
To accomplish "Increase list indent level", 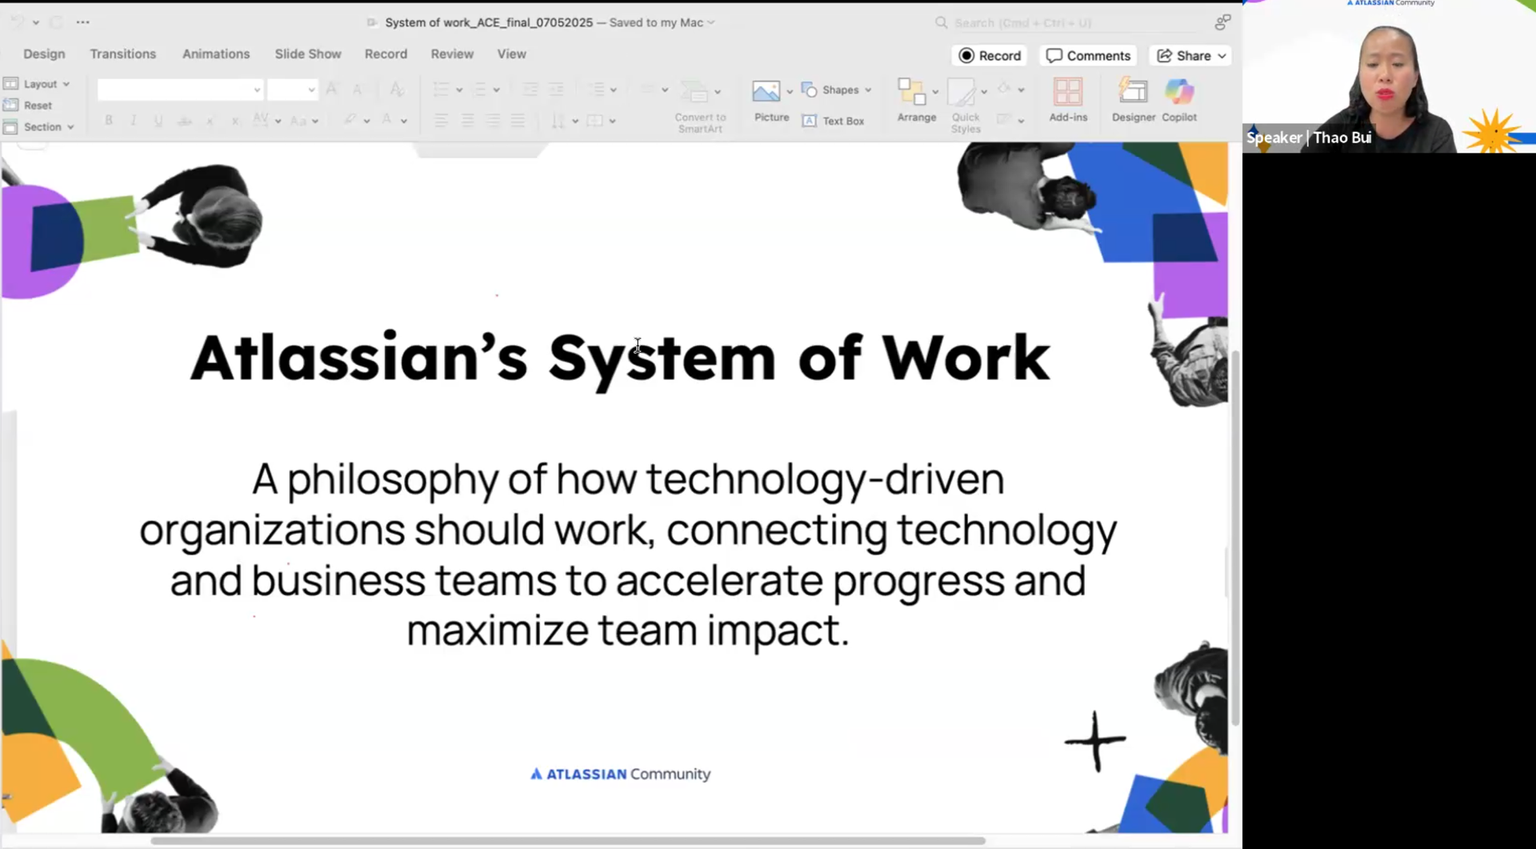I will click(x=555, y=90).
